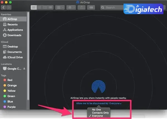Click the Tags section header
Viewport: 167px width, 119px height.
[x=4, y=75]
